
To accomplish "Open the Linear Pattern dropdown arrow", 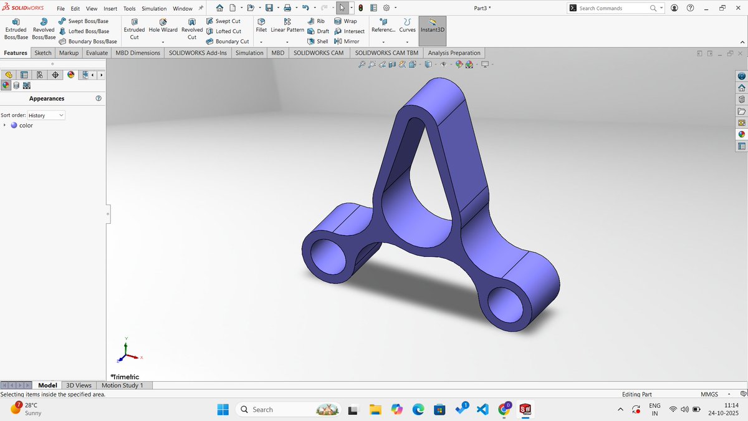I will click(x=287, y=42).
